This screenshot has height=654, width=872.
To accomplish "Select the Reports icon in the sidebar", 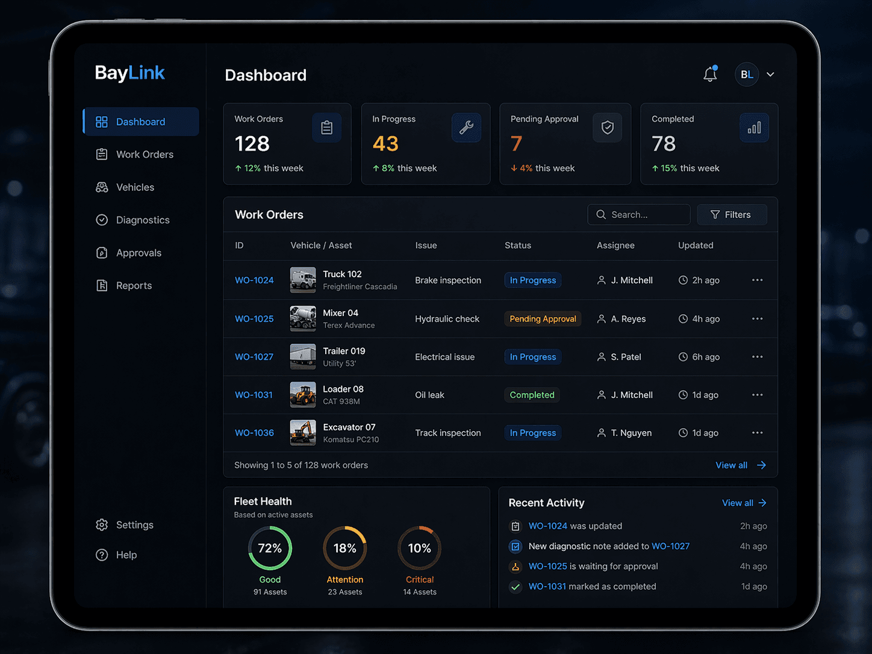I will [x=102, y=285].
